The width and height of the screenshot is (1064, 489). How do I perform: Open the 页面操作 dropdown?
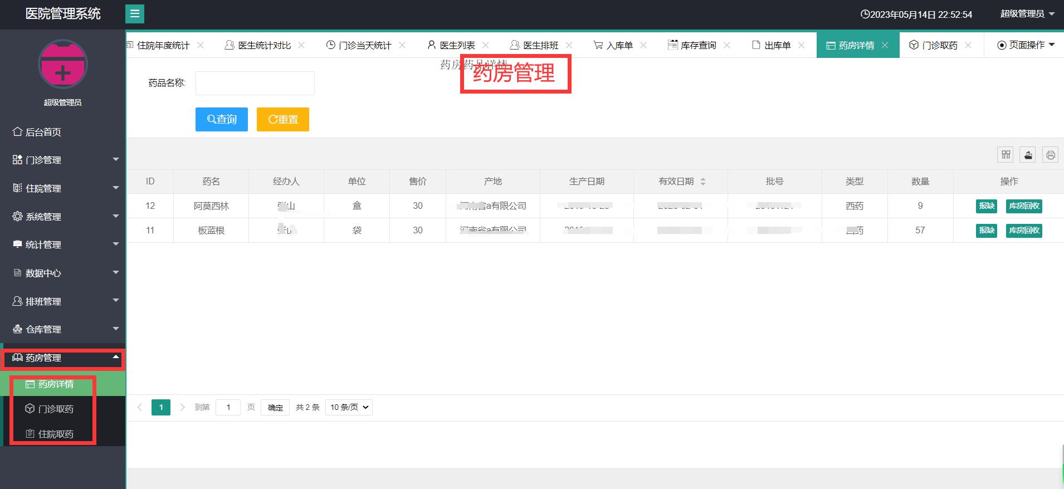pos(1026,45)
